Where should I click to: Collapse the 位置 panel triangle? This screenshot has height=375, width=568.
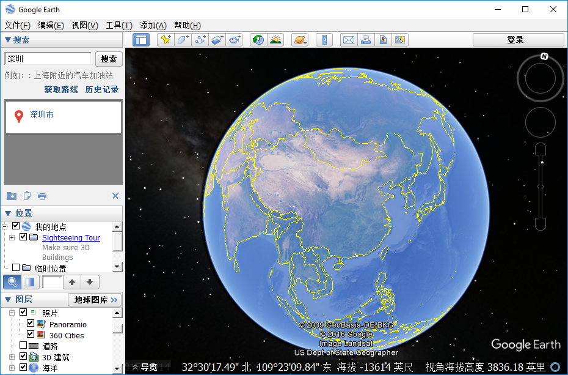click(x=7, y=213)
